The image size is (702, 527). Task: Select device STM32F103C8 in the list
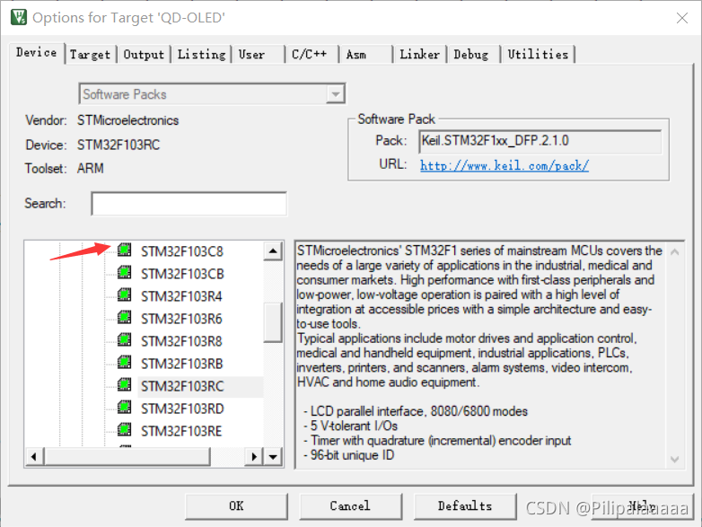(x=181, y=251)
